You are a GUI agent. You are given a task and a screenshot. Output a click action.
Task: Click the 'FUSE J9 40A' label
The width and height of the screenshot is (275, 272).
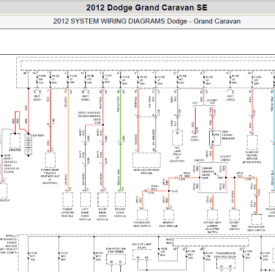(235, 80)
